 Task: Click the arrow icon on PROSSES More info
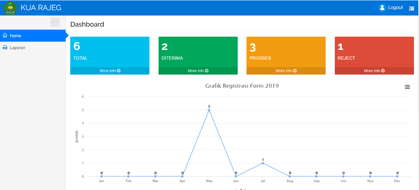click(x=295, y=71)
